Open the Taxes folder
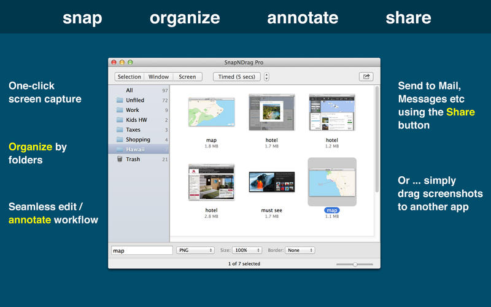Image resolution: width=491 pixels, height=307 pixels. pos(133,130)
